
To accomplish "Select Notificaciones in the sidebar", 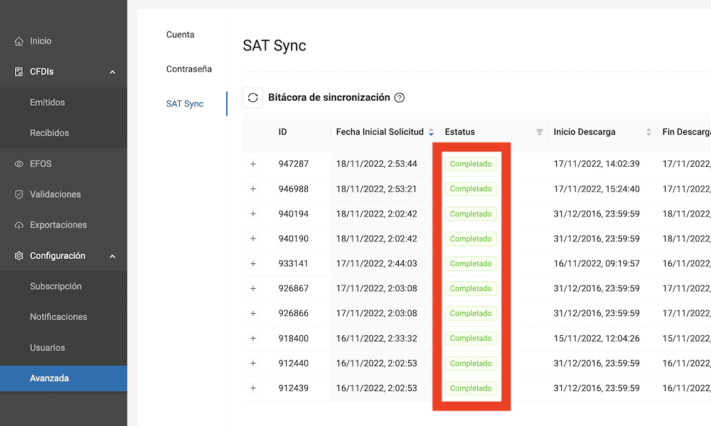I will (58, 317).
